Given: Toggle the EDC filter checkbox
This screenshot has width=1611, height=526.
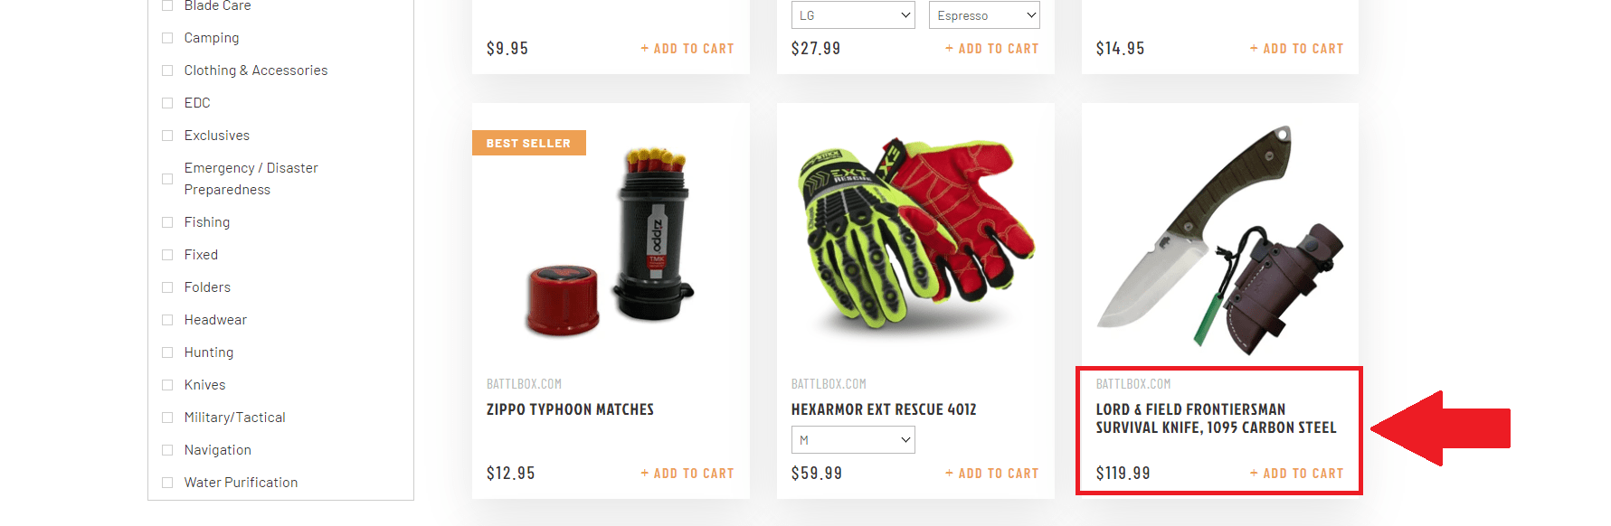Looking at the screenshot, I should 167,103.
